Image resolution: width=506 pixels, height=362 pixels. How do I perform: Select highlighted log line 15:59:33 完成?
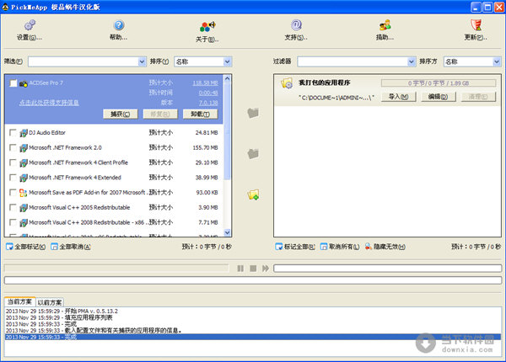253,337
